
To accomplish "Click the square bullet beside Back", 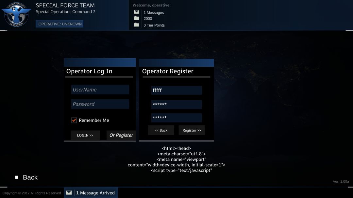I will (x=17, y=177).
